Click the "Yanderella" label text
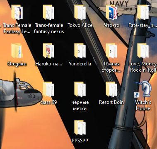 coord(80,64)
